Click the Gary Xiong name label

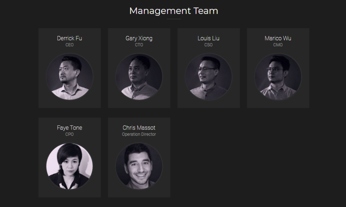(139, 38)
